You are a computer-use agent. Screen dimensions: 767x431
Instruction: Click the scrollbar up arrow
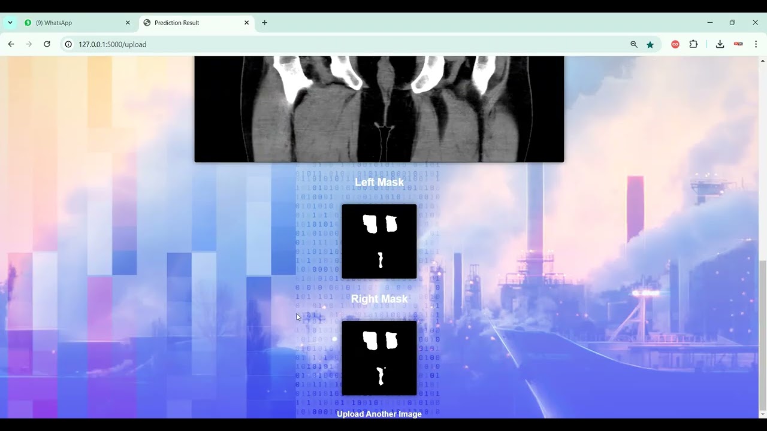click(x=762, y=60)
